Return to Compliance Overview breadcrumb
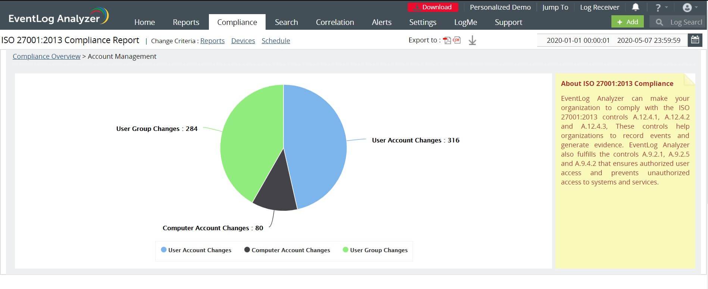 click(47, 56)
